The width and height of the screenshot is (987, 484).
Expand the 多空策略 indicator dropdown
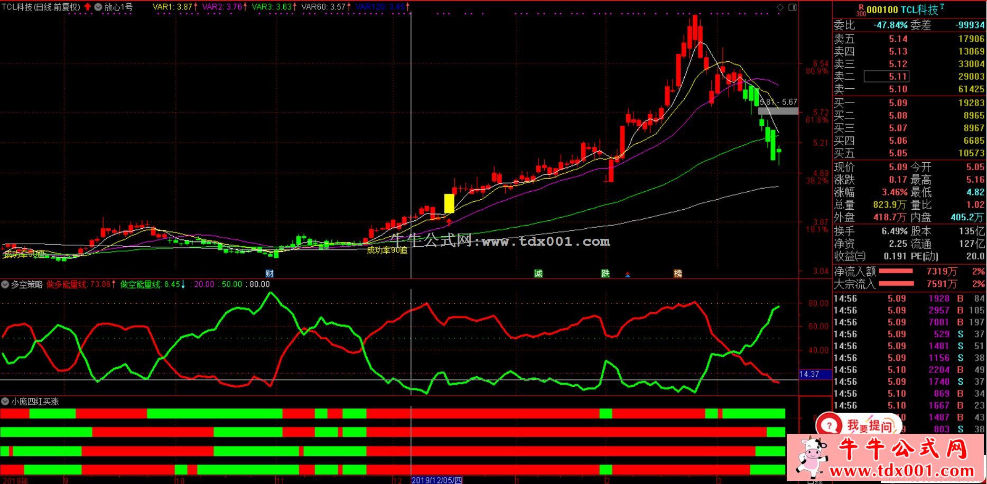(5, 284)
